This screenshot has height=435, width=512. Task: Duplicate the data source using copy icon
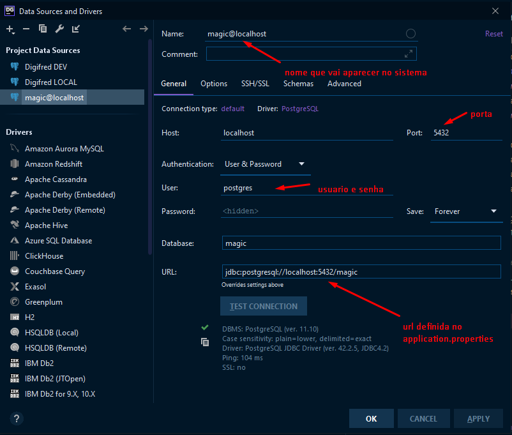(43, 29)
